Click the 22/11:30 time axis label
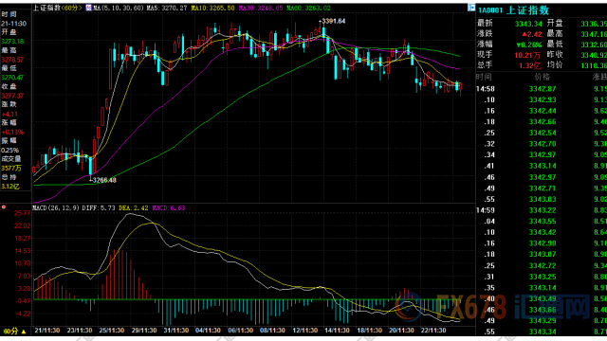607x341 pixels. pyautogui.click(x=433, y=331)
